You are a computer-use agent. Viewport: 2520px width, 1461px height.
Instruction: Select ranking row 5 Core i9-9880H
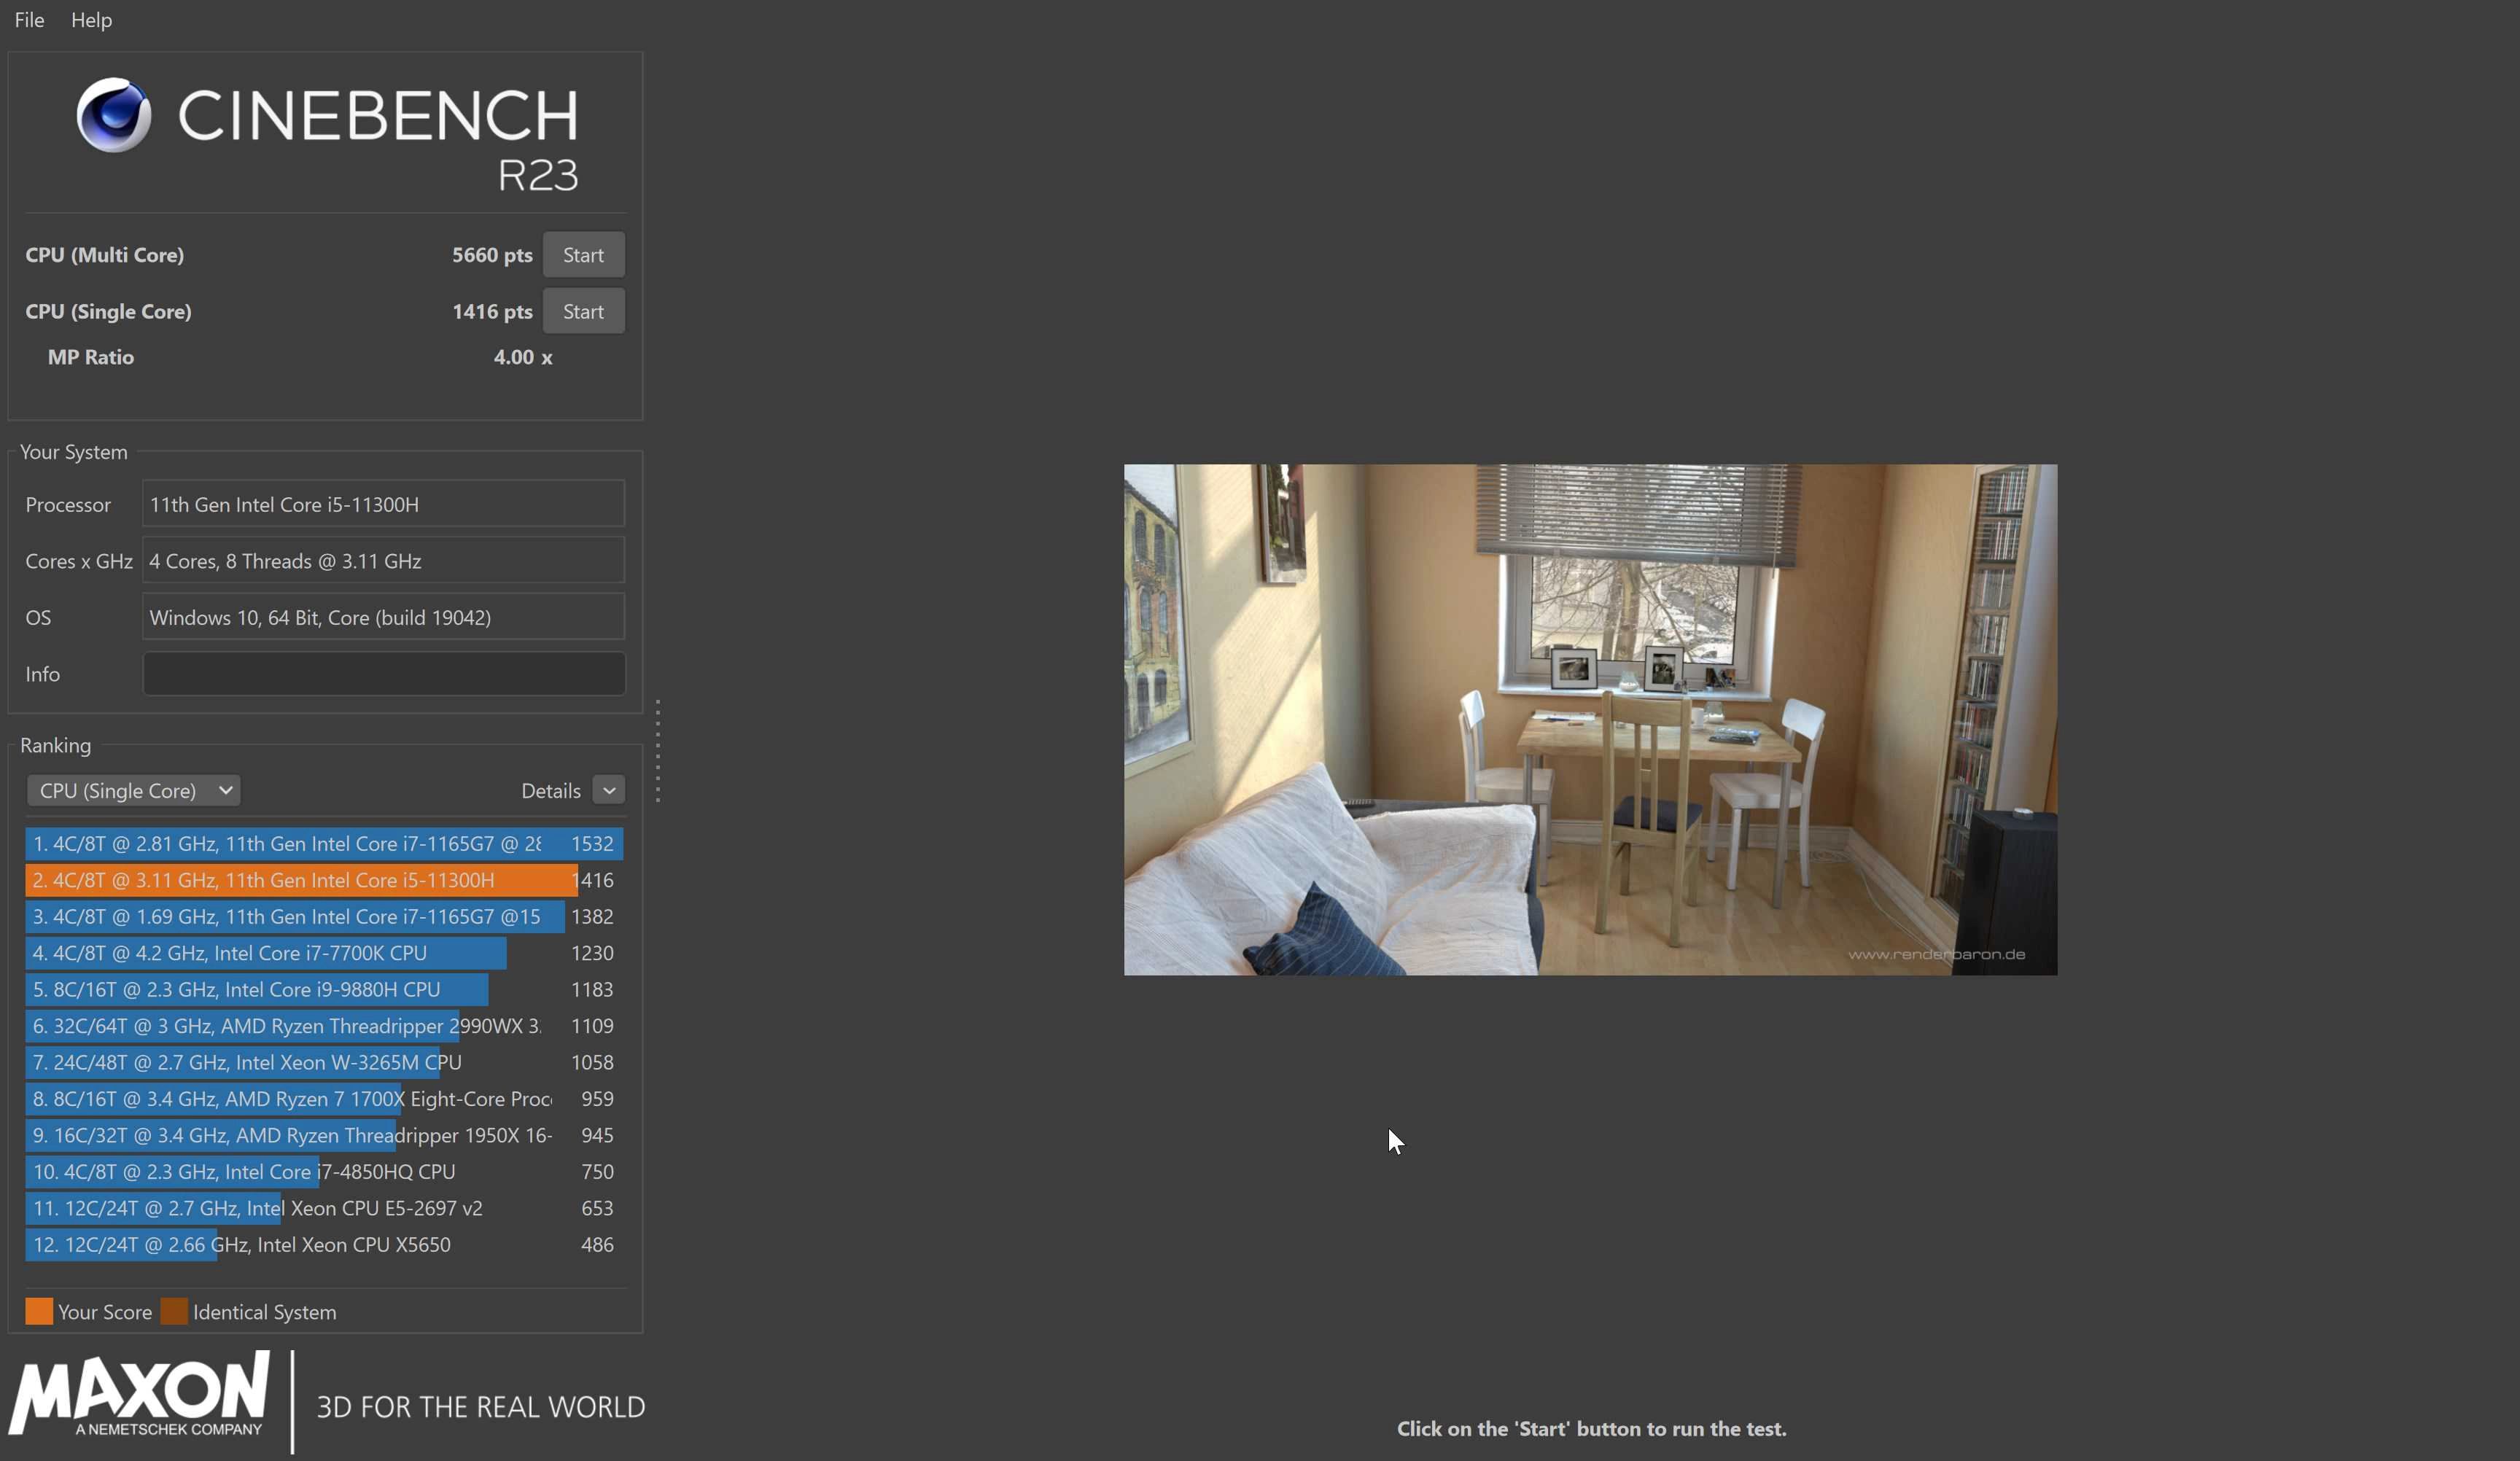point(324,989)
